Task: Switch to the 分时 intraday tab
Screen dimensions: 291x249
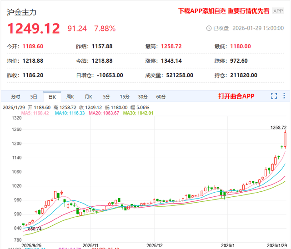Action: tap(15, 96)
